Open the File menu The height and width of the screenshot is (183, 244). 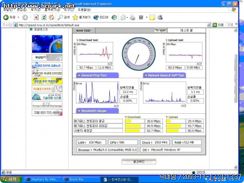8,10
